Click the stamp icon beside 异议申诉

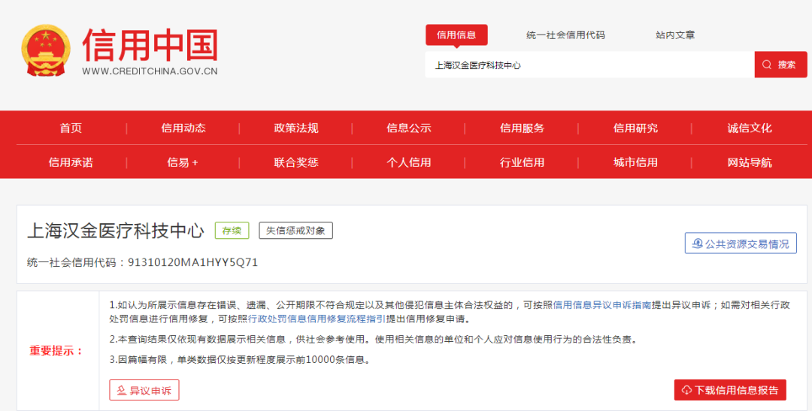(122, 390)
